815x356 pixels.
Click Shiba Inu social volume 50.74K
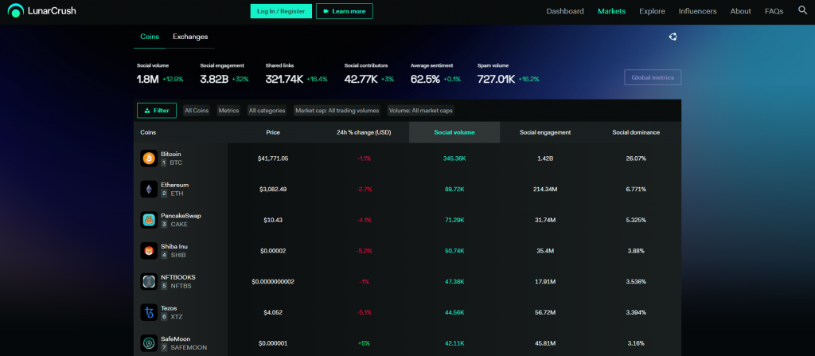(x=454, y=251)
